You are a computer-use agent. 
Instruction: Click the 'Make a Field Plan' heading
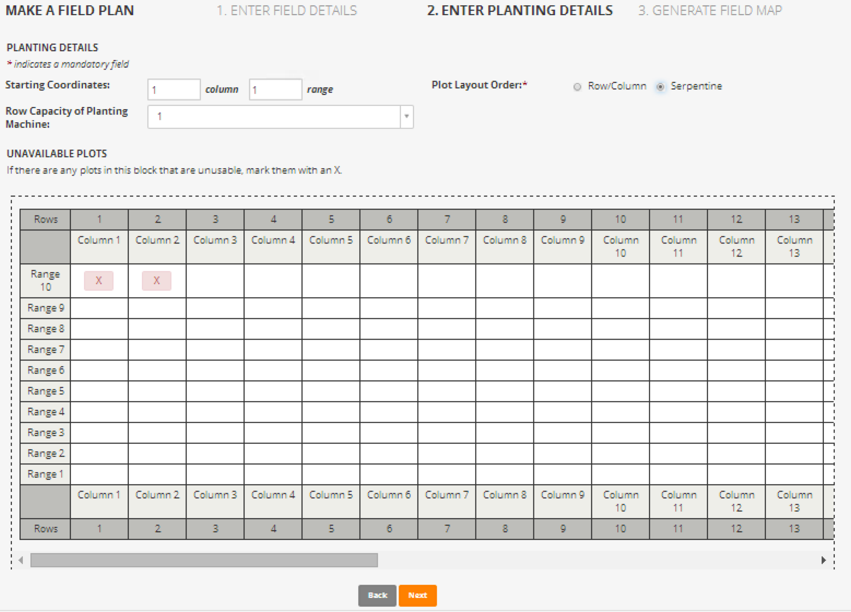[70, 10]
